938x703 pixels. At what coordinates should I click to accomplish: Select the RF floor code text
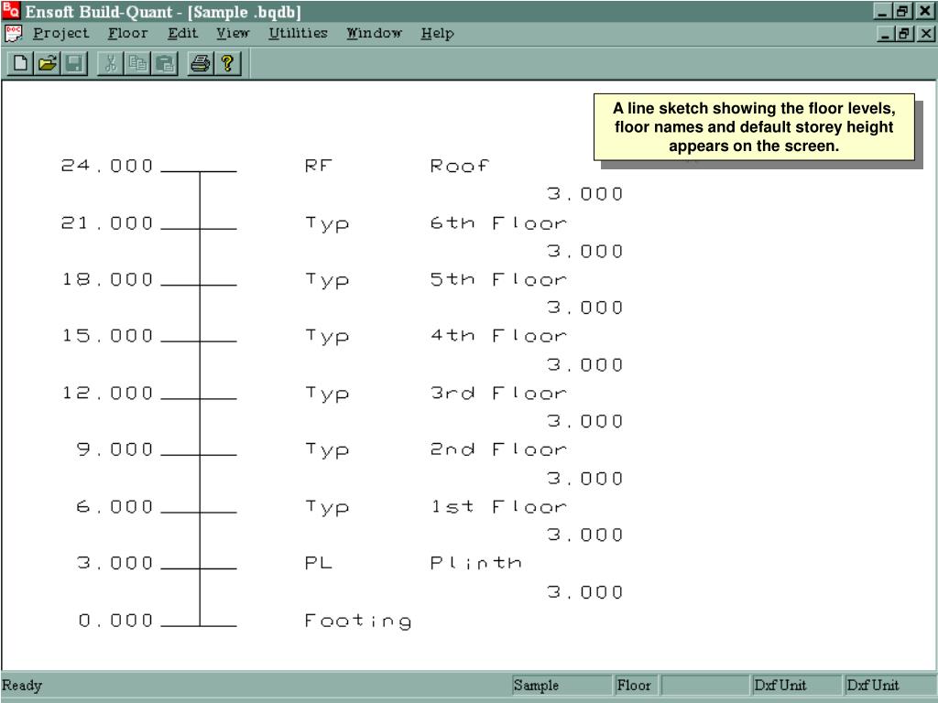coord(318,166)
